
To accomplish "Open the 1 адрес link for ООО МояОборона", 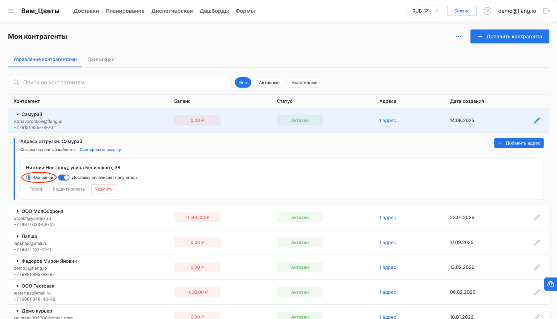I will point(388,218).
